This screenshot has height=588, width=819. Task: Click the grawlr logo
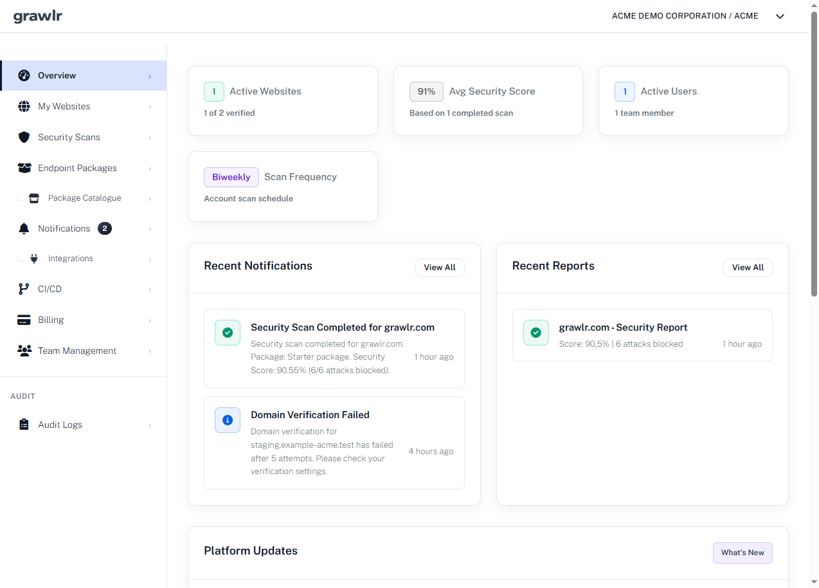38,16
